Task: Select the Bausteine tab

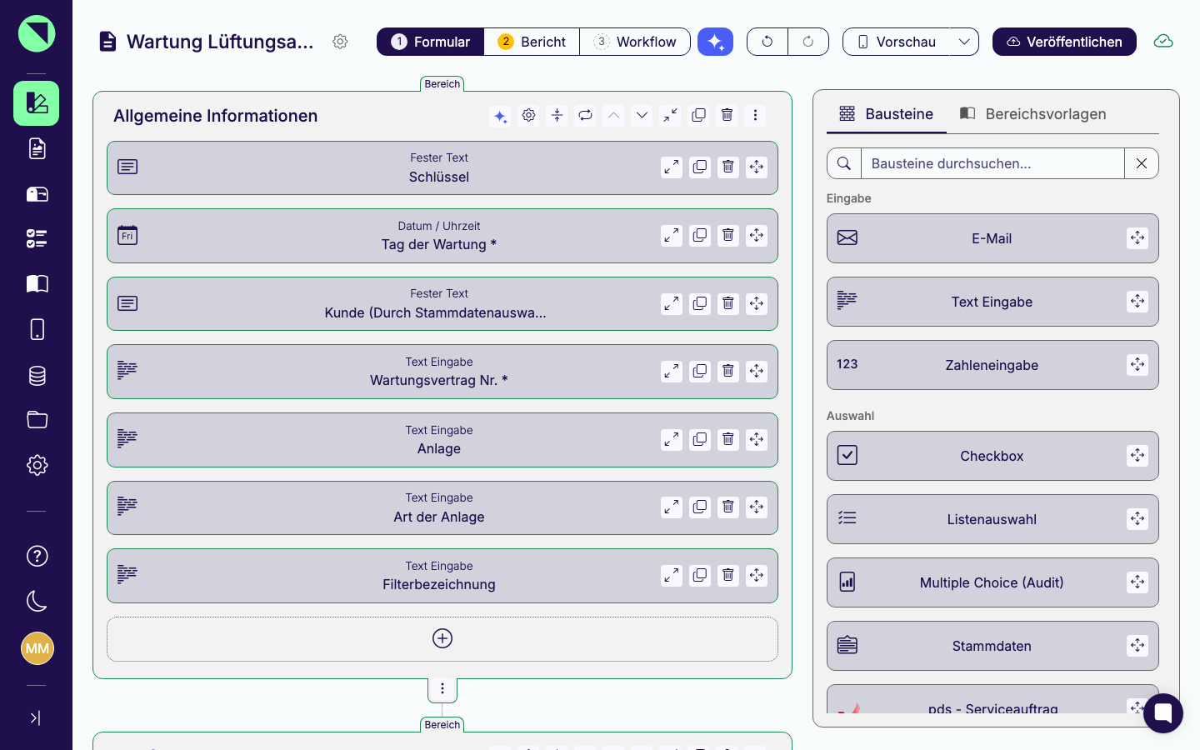Action: point(886,114)
